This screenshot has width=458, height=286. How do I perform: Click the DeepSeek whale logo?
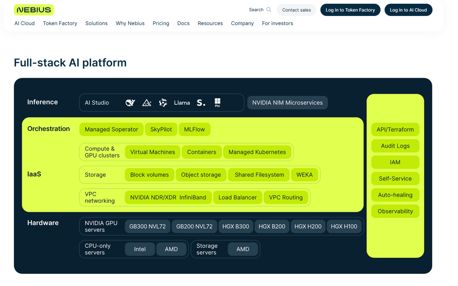130,102
